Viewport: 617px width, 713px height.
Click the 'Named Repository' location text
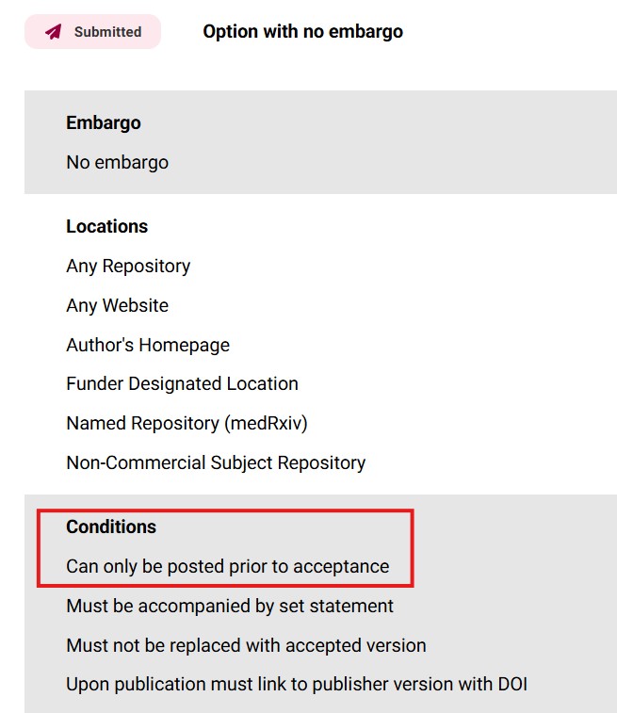142,424
